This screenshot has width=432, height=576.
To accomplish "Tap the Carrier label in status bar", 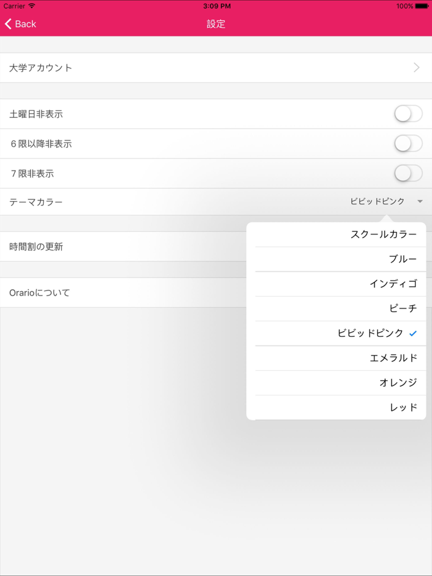I will click(14, 6).
